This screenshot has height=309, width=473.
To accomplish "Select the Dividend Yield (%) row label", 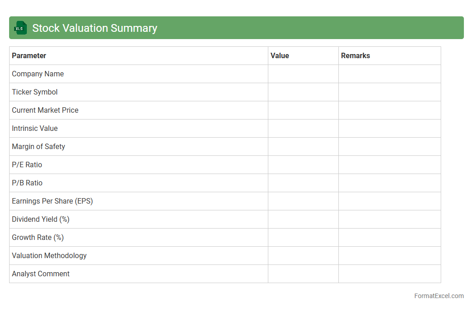I will (x=40, y=219).
